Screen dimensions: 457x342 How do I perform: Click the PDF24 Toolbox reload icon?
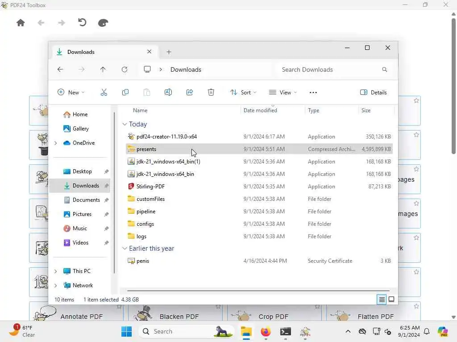click(82, 22)
